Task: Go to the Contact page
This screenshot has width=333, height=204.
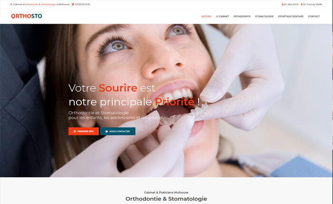Action: point(314,16)
